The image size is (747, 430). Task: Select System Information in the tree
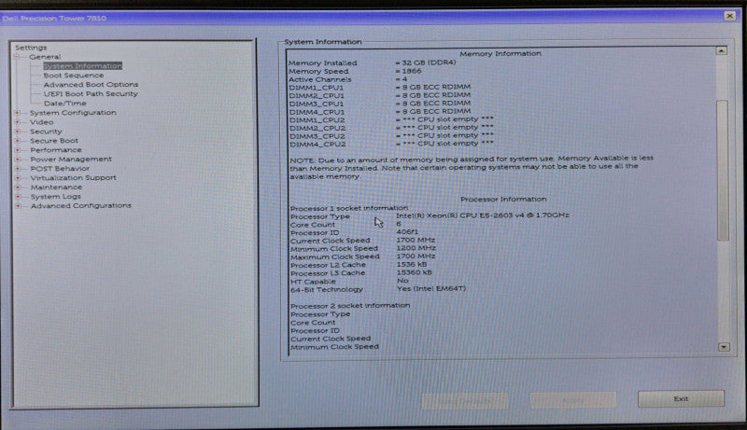click(x=83, y=66)
